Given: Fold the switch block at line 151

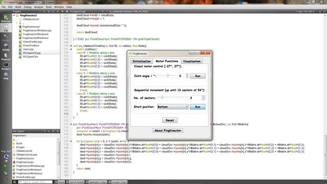Looking at the screenshot, I should [x=71, y=49].
